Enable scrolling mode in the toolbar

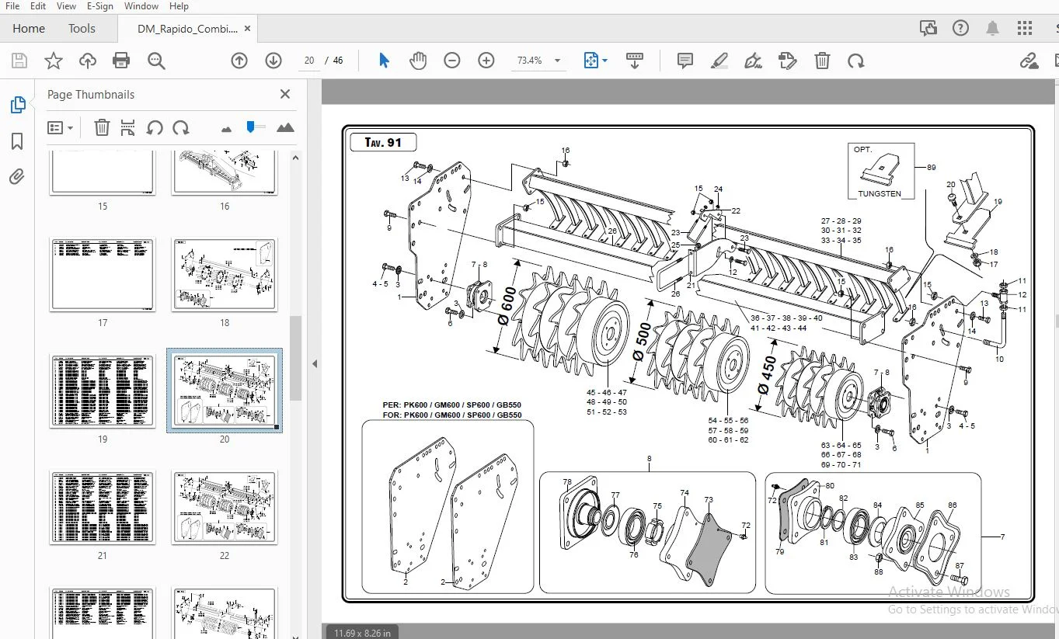635,61
